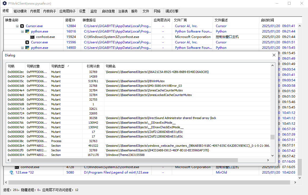Image resolution: width=308 pixels, height=195 pixels.
Task: Sort handles by the 引用计数 column header
Action: point(93,66)
